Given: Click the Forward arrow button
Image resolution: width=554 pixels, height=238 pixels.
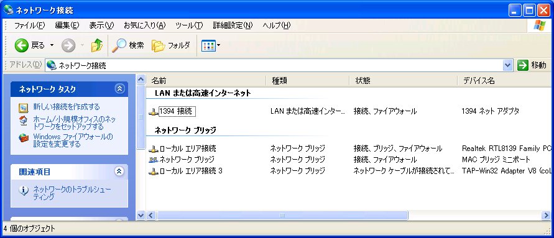Looking at the screenshot, I should (68, 45).
